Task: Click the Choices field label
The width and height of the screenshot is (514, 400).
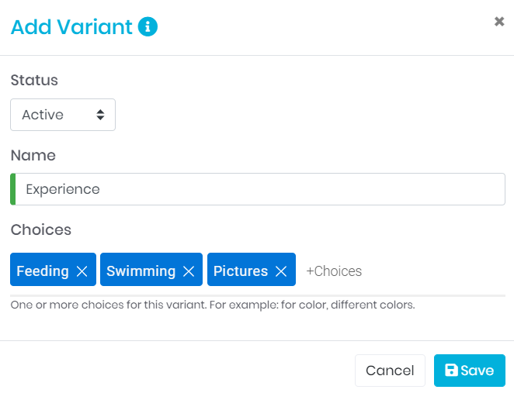Action: (x=41, y=229)
